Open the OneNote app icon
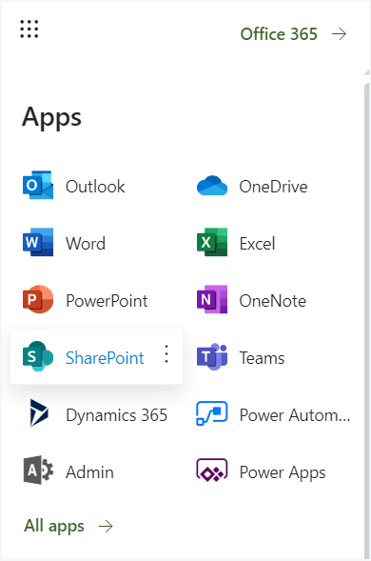The image size is (371, 561). tap(212, 299)
